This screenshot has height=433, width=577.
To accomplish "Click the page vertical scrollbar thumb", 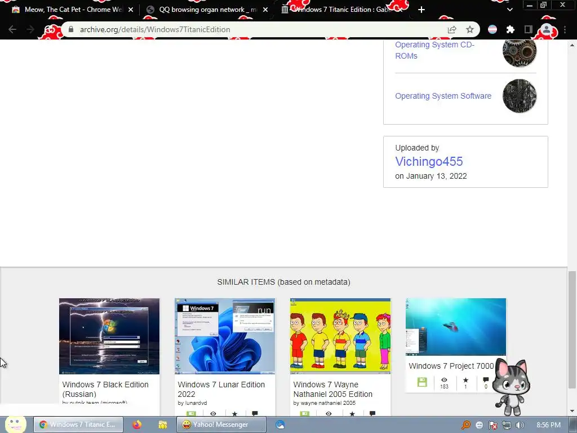I will [x=572, y=330].
